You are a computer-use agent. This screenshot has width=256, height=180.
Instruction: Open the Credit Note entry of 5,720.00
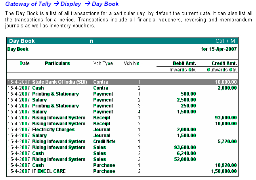tap(59, 141)
